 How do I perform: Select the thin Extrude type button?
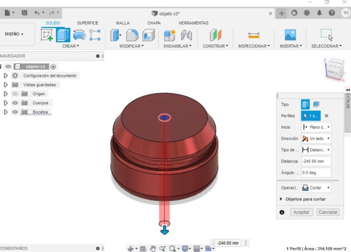pyautogui.click(x=316, y=104)
